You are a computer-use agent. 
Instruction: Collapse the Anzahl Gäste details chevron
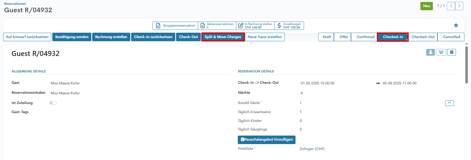click(449, 103)
